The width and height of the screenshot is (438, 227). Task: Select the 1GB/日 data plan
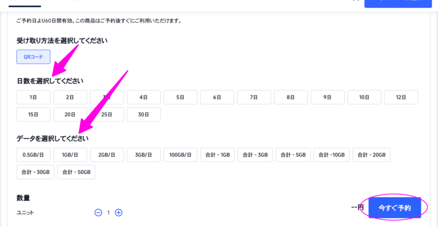coord(70,155)
